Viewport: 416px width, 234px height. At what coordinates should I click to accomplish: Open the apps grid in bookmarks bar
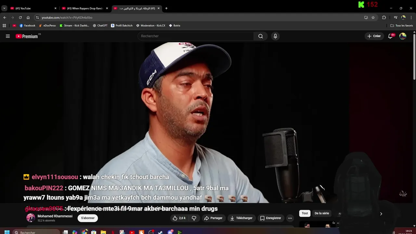tap(4, 25)
